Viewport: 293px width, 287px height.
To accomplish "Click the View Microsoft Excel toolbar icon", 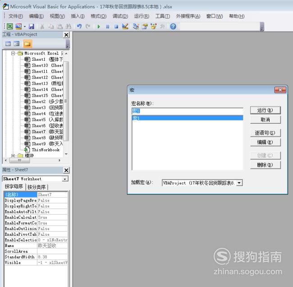I will click(x=10, y=27).
